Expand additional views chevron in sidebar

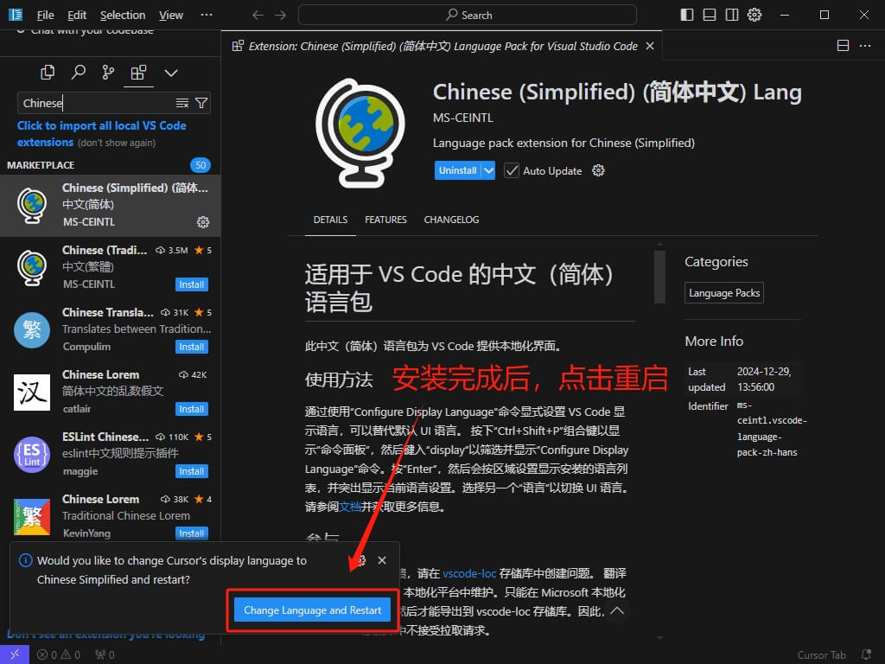click(171, 73)
